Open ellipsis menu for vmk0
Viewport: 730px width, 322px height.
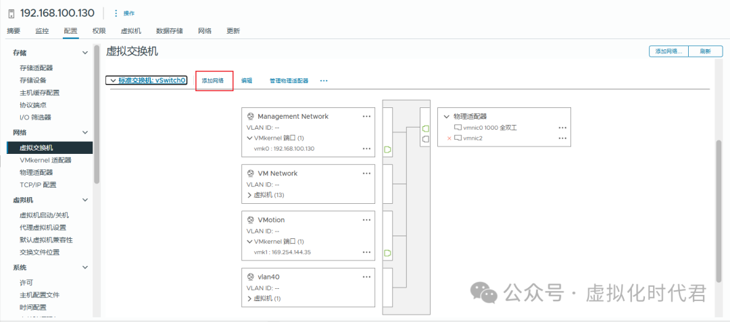coord(367,149)
